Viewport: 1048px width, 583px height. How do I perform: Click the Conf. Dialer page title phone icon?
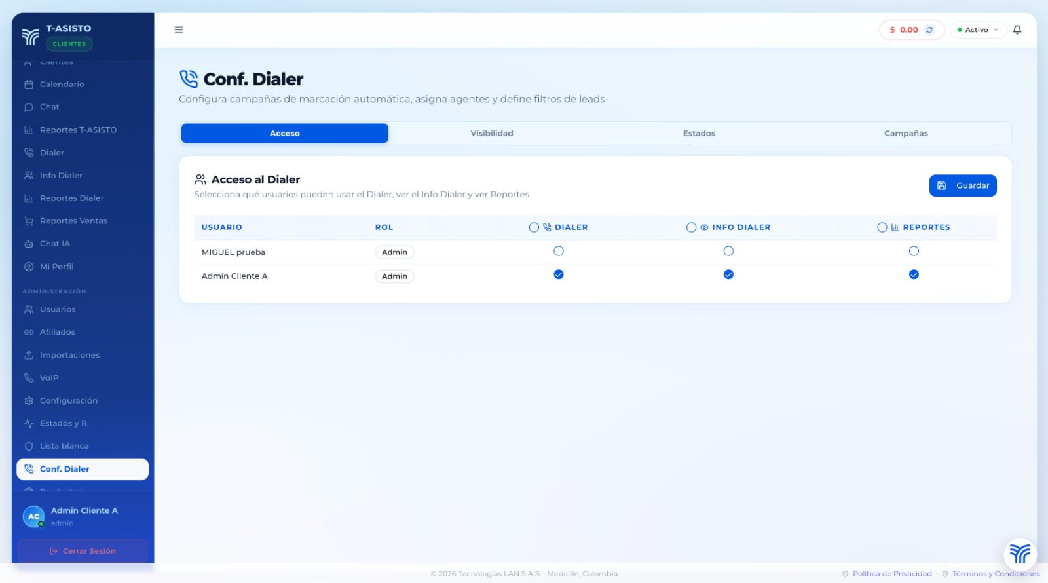coord(189,79)
